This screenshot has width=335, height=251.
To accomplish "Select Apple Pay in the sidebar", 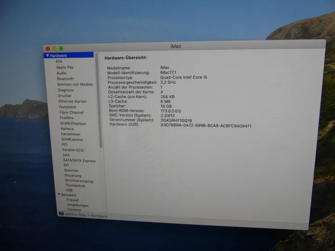I will (x=65, y=67).
